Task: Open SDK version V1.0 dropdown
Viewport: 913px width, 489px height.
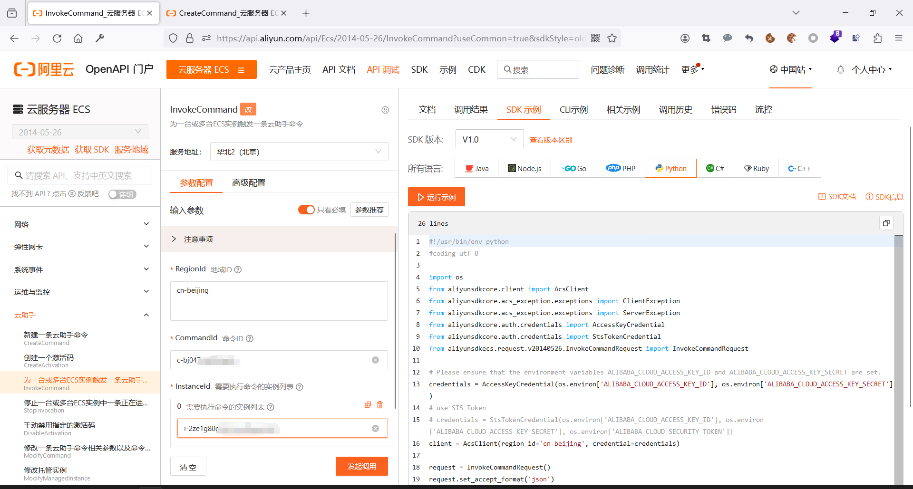Action: point(489,139)
